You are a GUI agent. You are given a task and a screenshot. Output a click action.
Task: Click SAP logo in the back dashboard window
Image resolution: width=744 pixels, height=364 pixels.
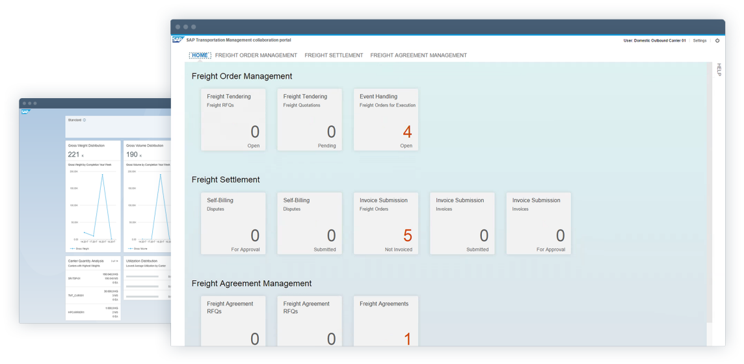pos(25,112)
